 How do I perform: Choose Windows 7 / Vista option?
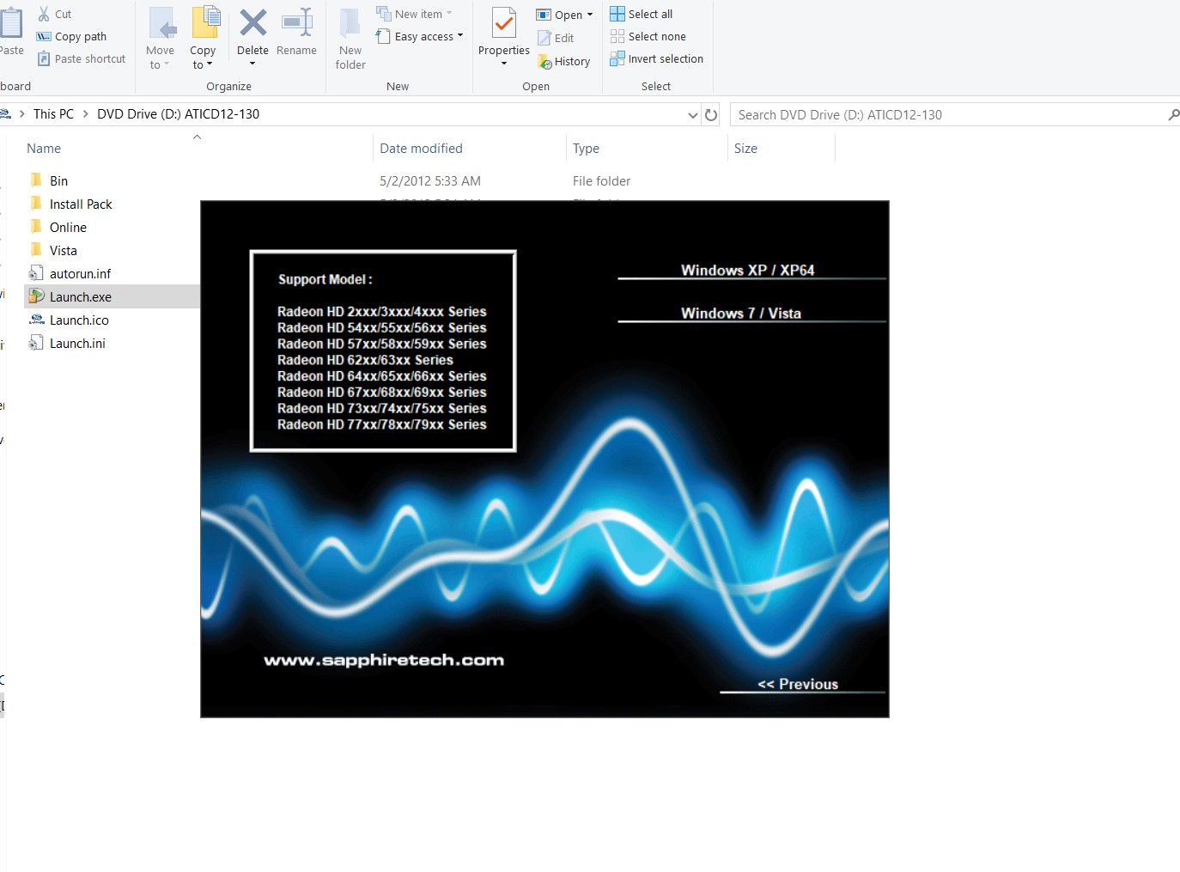740,314
